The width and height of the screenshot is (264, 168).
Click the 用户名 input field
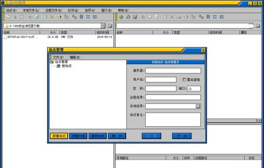pyautogui.click(x=161, y=80)
